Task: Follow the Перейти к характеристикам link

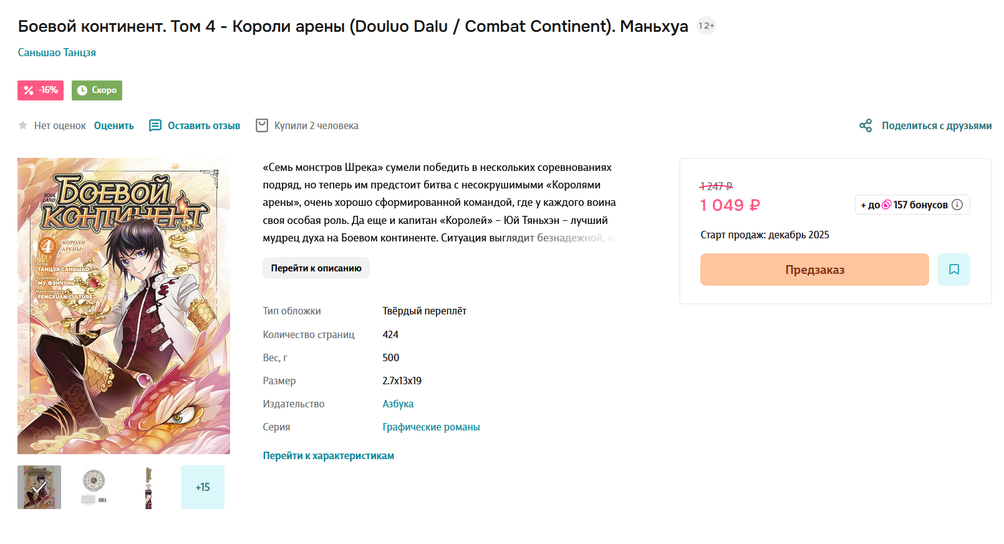Action: [328, 455]
